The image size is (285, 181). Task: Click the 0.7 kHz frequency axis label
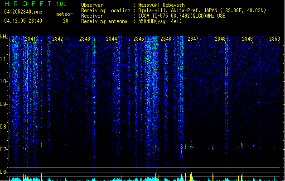pos(4,149)
